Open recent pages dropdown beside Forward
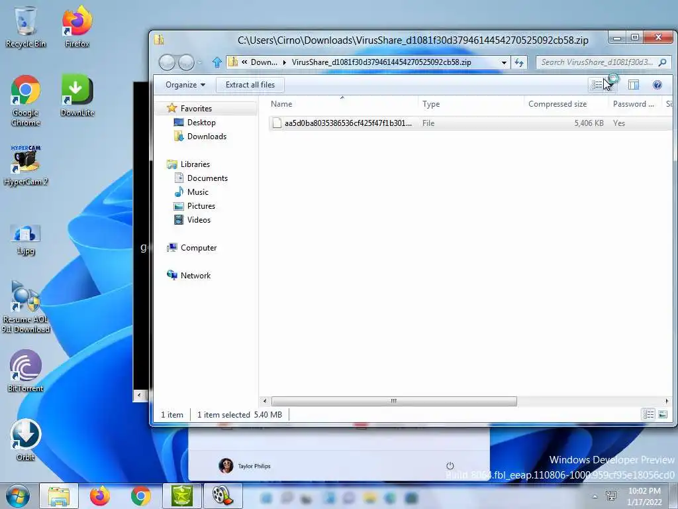 (x=200, y=62)
